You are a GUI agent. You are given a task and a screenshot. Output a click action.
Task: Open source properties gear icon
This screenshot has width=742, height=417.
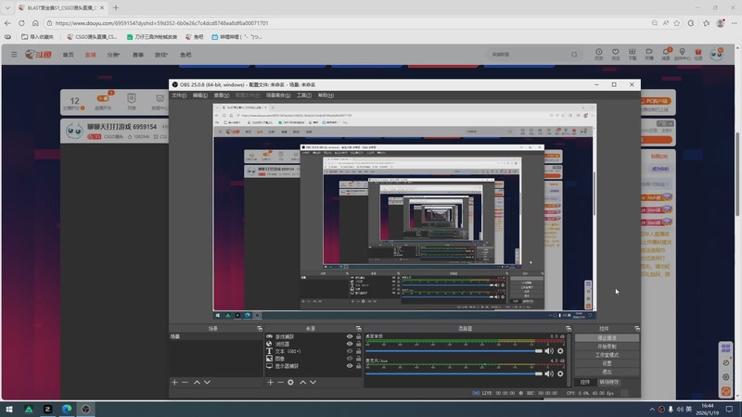(x=290, y=382)
